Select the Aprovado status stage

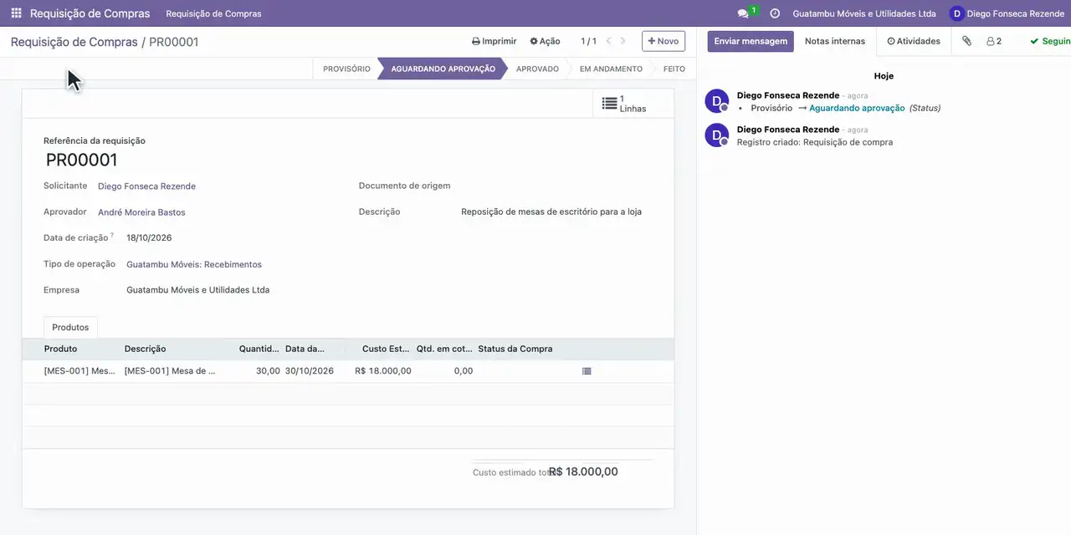coord(537,69)
